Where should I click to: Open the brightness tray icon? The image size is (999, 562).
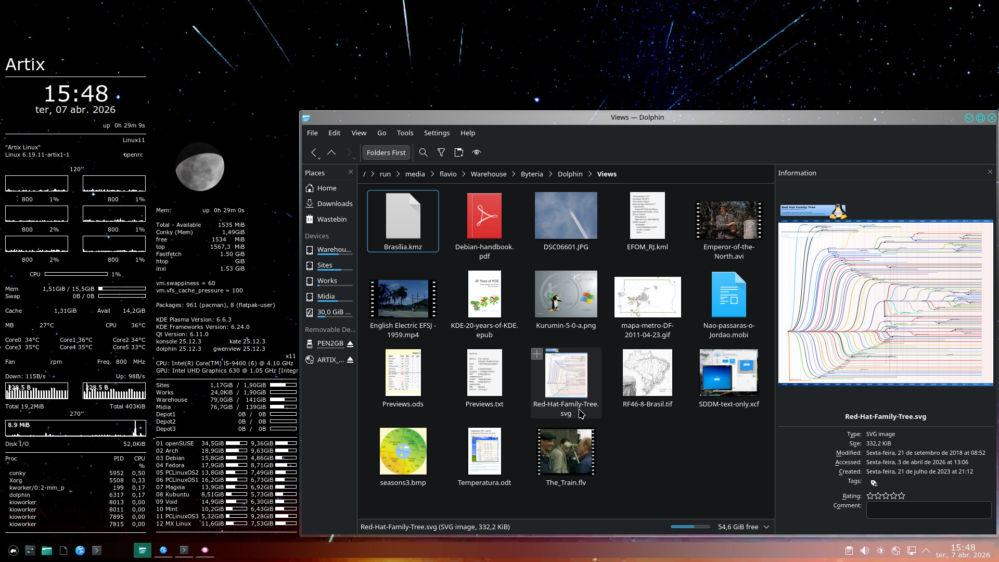point(880,551)
